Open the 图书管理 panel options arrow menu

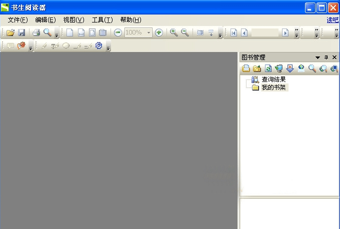pyautogui.click(x=317, y=57)
